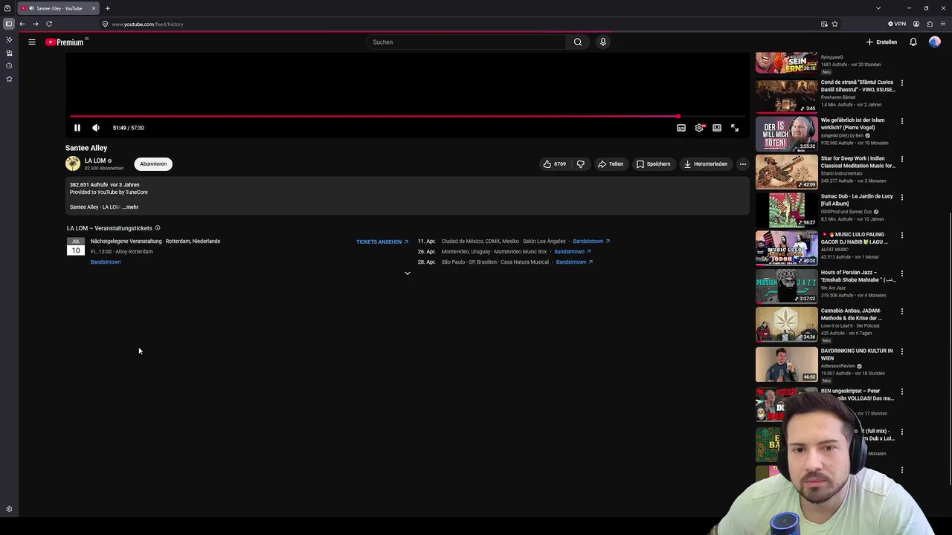Open TICKETS ANSEHEN link
Viewport: 952px width, 535px height.
[382, 241]
